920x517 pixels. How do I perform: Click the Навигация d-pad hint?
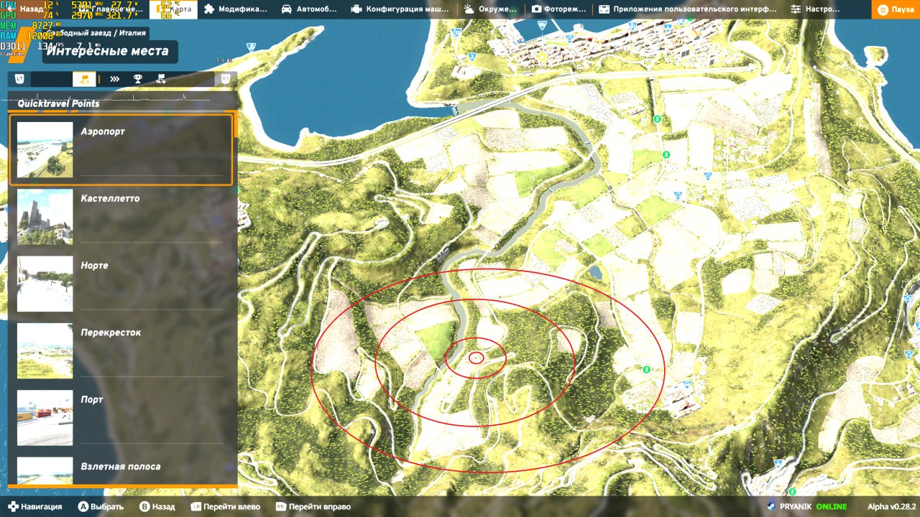35,506
